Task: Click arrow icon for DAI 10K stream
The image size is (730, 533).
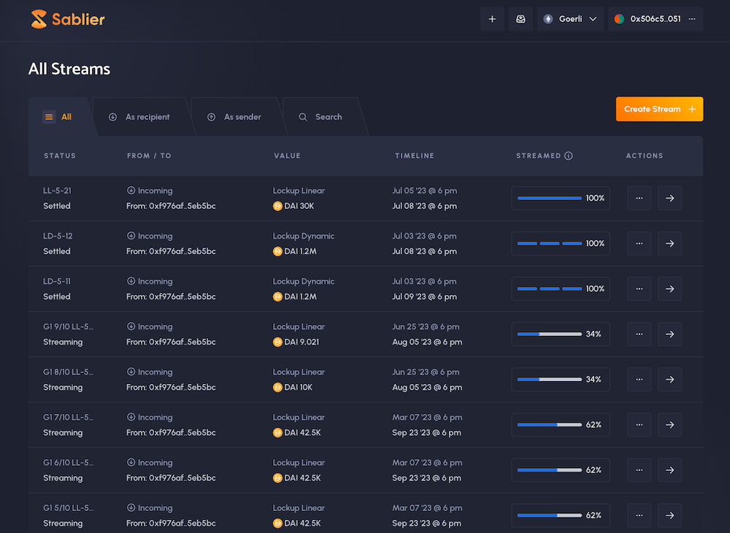Action: coord(669,380)
